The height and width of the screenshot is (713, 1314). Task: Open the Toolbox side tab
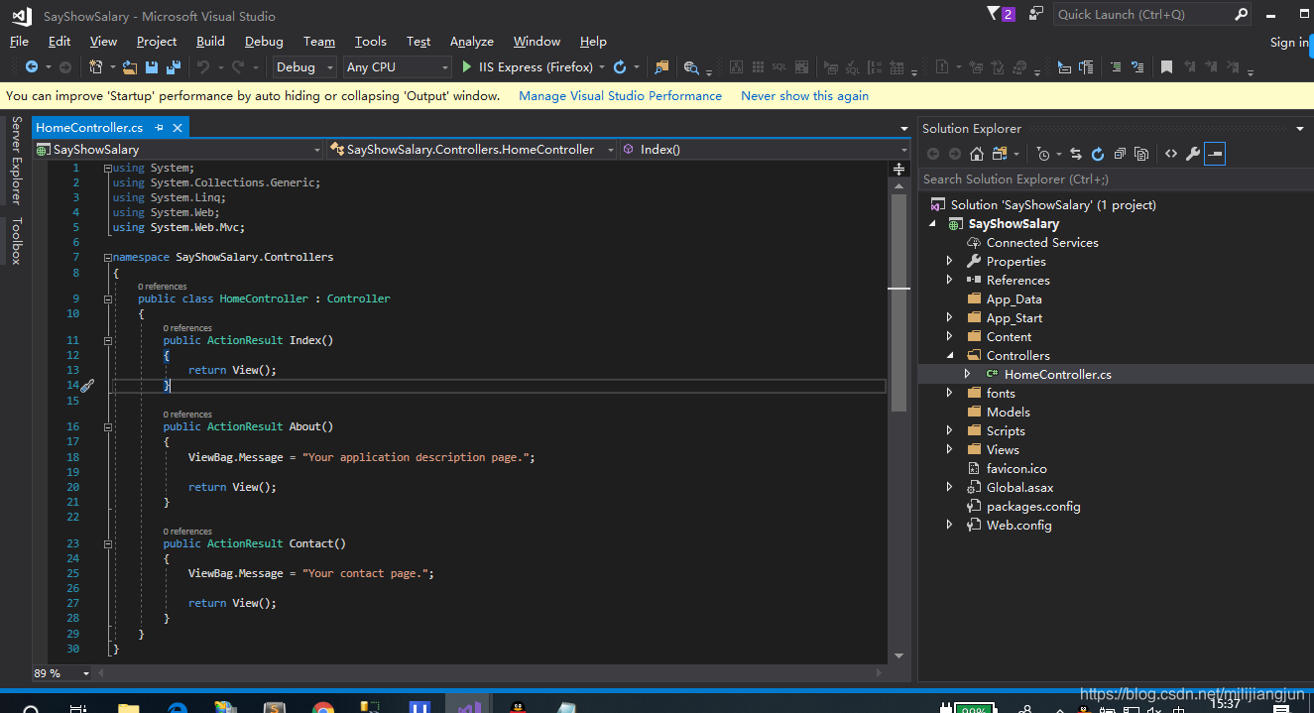point(16,241)
